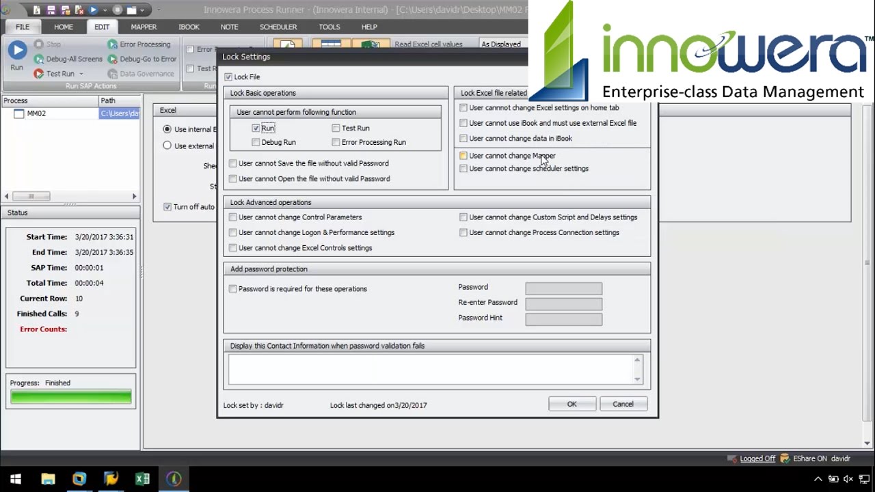This screenshot has width=875, height=492.
Task: Check the Debug Run lock checkbox
Action: click(x=256, y=142)
